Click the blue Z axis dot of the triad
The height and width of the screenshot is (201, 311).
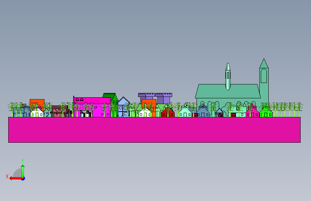point(23,178)
